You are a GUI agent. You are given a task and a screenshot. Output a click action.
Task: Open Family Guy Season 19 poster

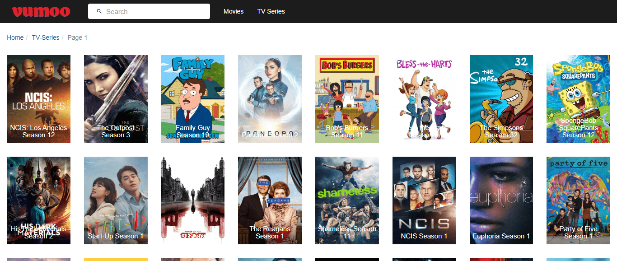tap(193, 99)
